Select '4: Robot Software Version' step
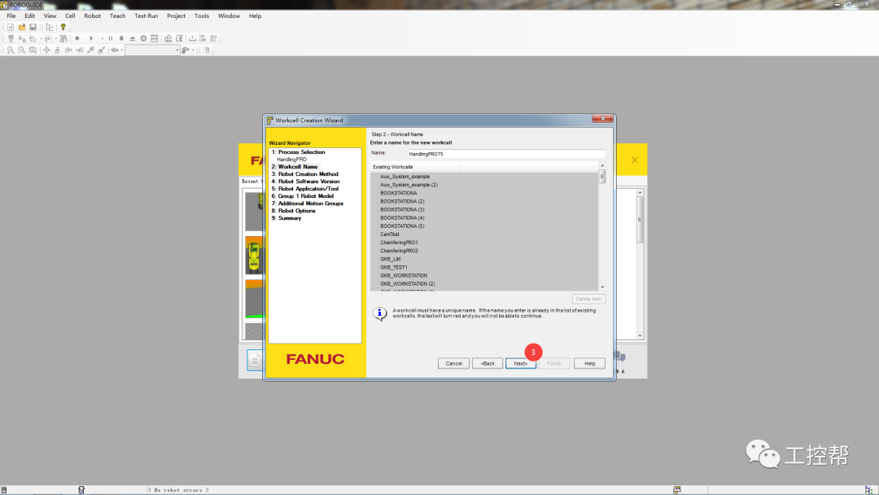879x495 pixels. (305, 181)
